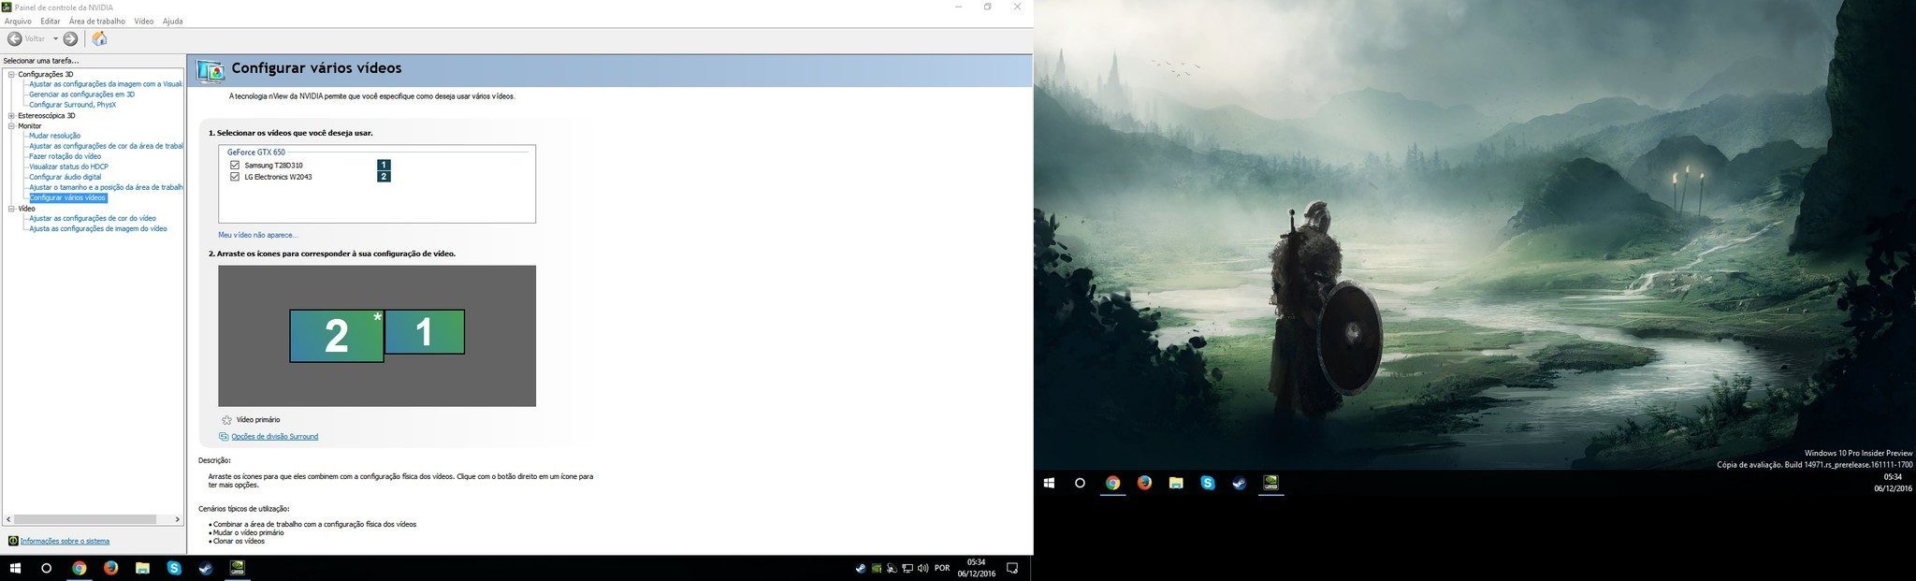Open the Área de trabalho menu
1916x581 pixels.
tap(97, 21)
